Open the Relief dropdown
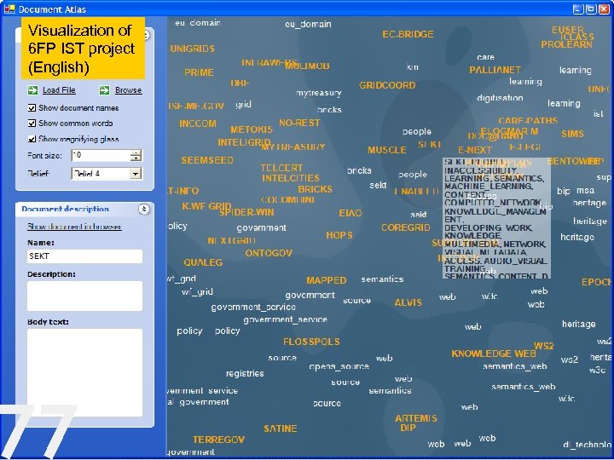The height and width of the screenshot is (460, 614). [136, 174]
